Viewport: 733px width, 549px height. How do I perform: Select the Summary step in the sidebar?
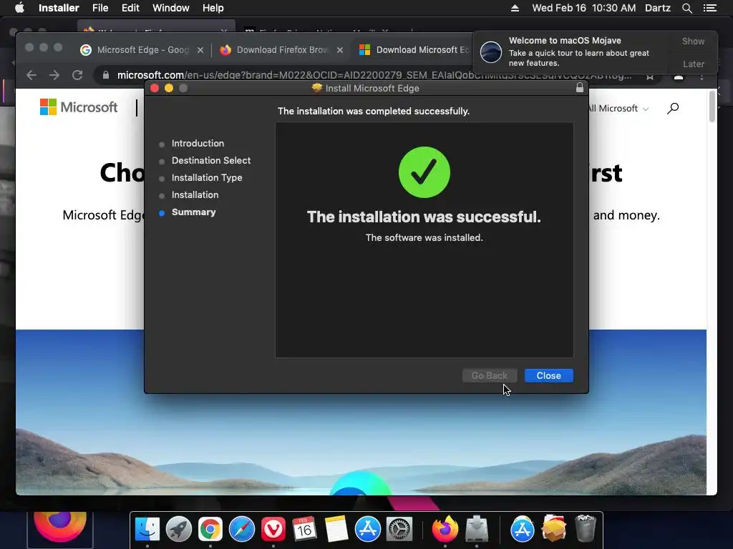click(193, 212)
